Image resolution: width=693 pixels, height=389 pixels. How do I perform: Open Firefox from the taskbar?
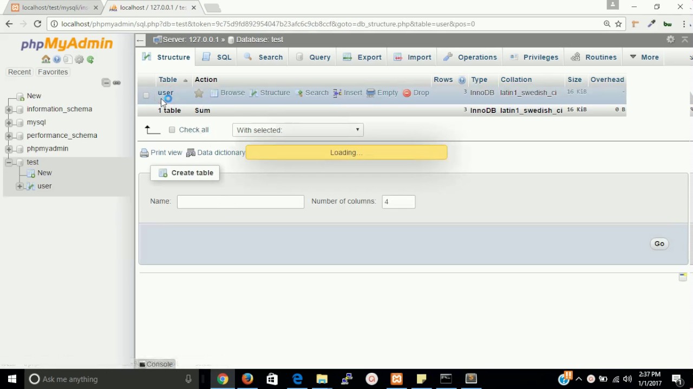coord(247,379)
